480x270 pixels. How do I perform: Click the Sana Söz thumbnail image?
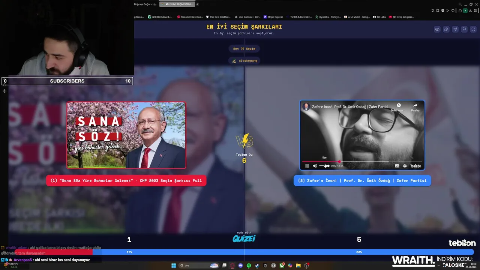point(126,135)
